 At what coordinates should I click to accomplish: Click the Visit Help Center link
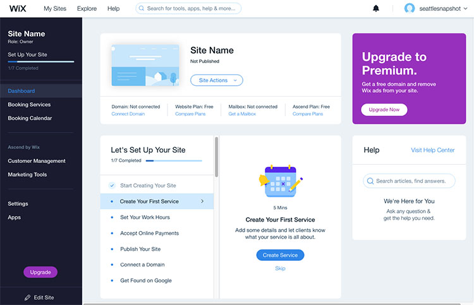click(x=432, y=150)
